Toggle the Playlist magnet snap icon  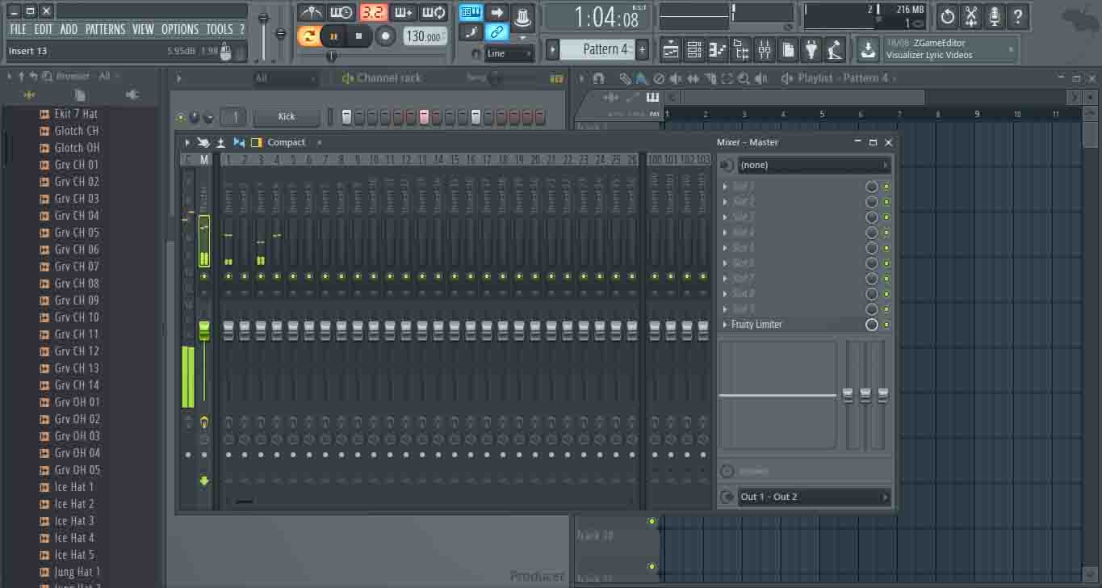pyautogui.click(x=598, y=78)
